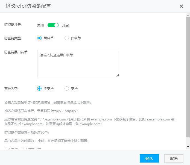This screenshot has height=165, width=190.
Task: Click the 不支持 option label text
Action: click(49, 89)
